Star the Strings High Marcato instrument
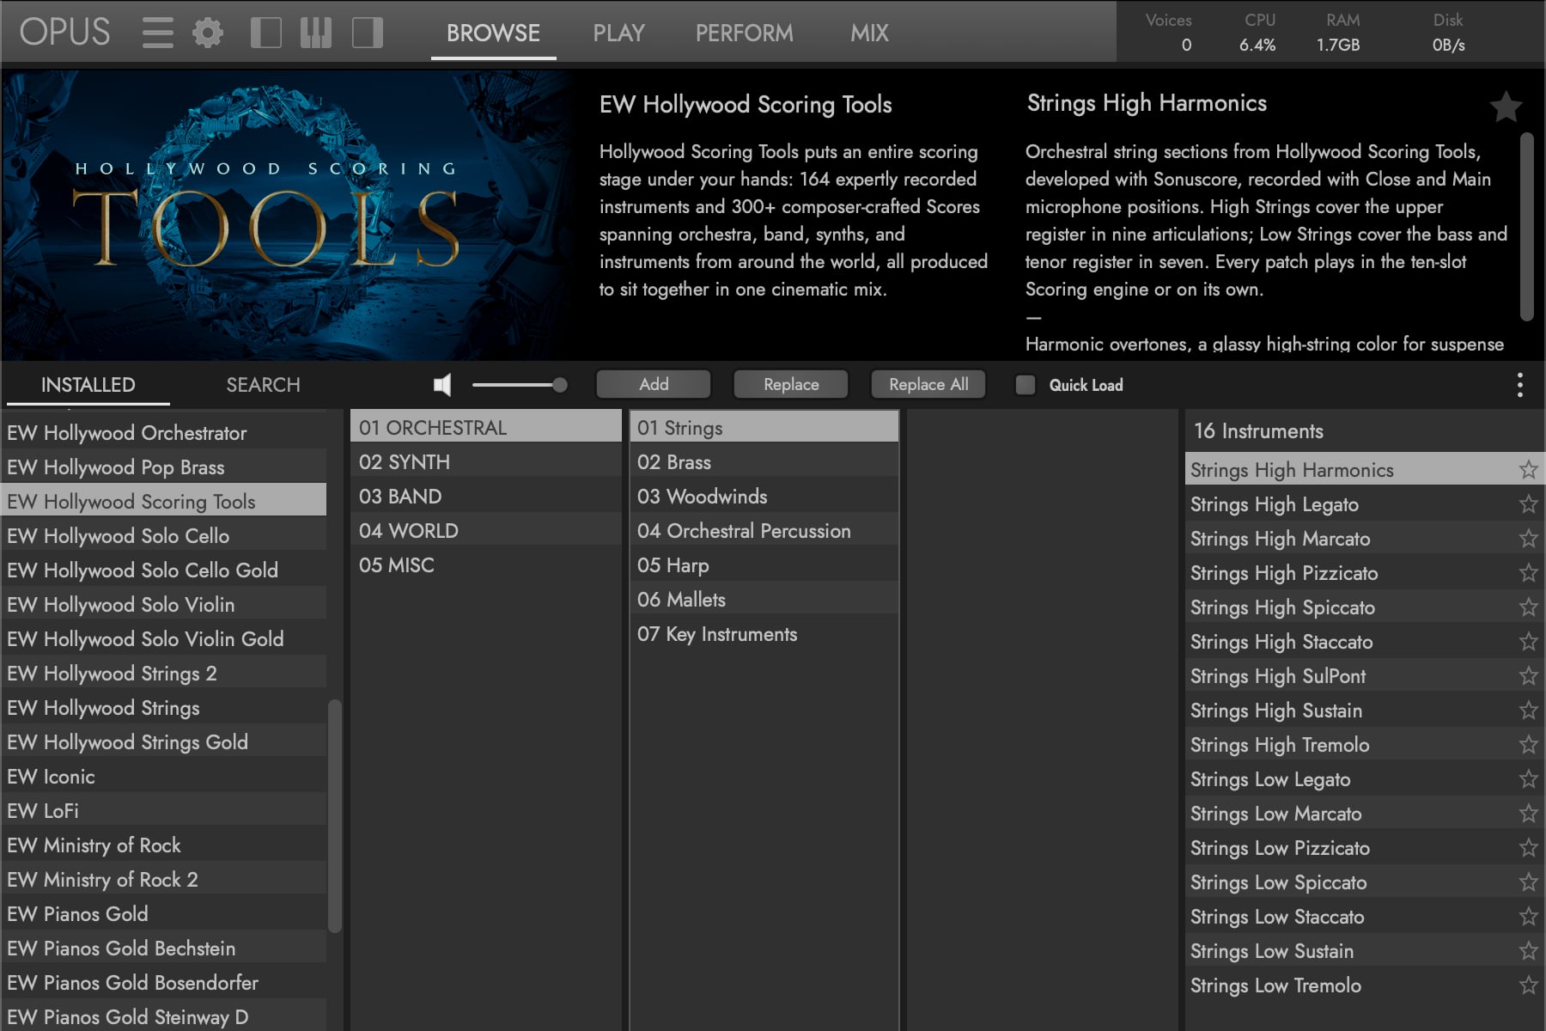The height and width of the screenshot is (1031, 1546). (x=1528, y=538)
